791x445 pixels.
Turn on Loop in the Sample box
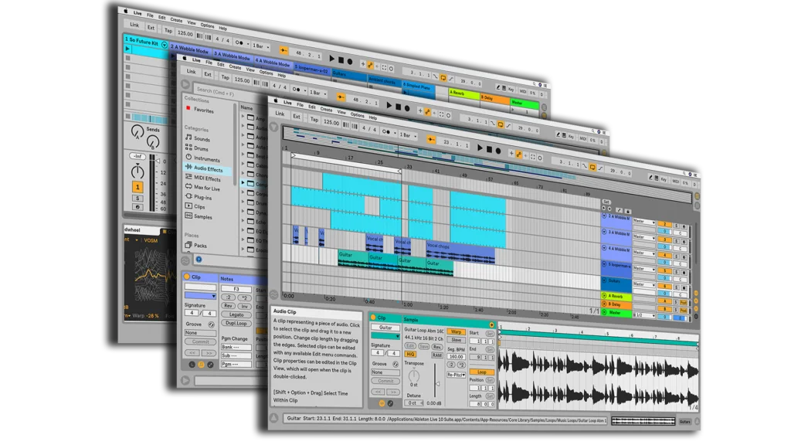481,372
